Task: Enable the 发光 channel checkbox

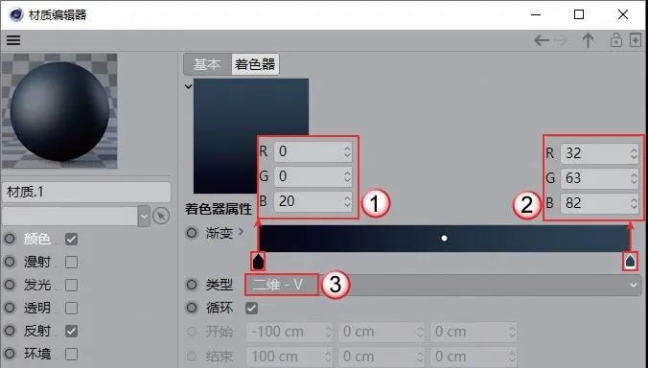Action: point(72,285)
